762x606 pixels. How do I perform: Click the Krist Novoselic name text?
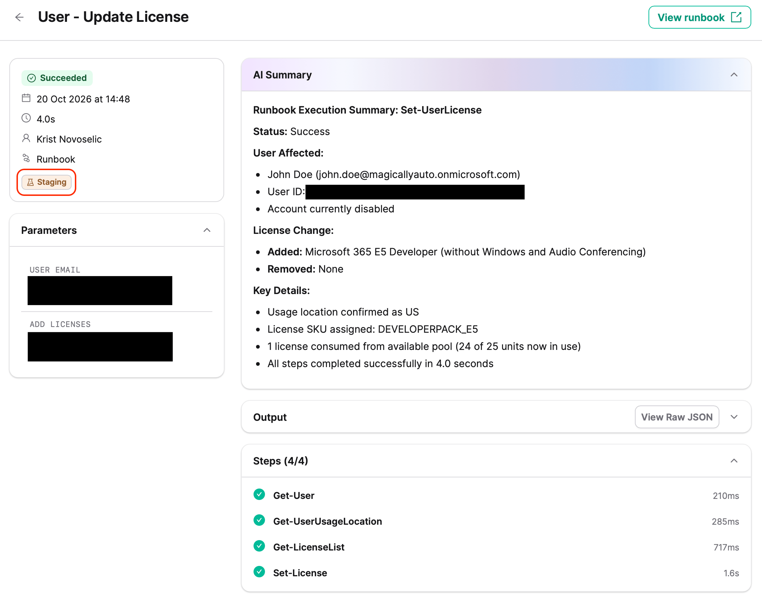coord(69,139)
